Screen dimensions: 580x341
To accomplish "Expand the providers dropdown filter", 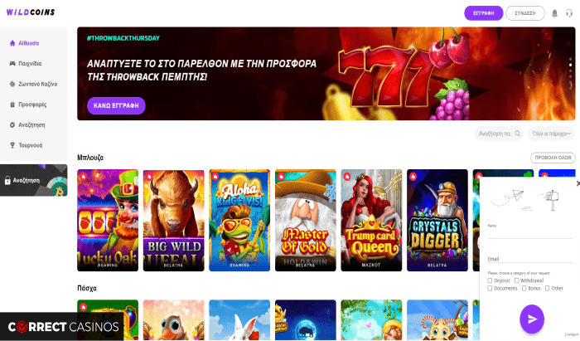I will pyautogui.click(x=551, y=134).
